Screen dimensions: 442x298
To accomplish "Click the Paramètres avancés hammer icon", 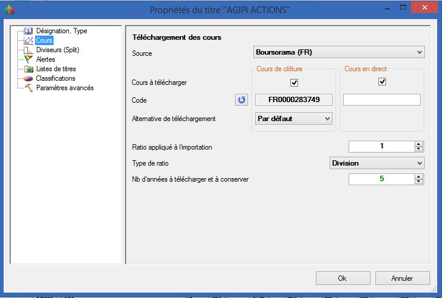I will click(x=29, y=88).
